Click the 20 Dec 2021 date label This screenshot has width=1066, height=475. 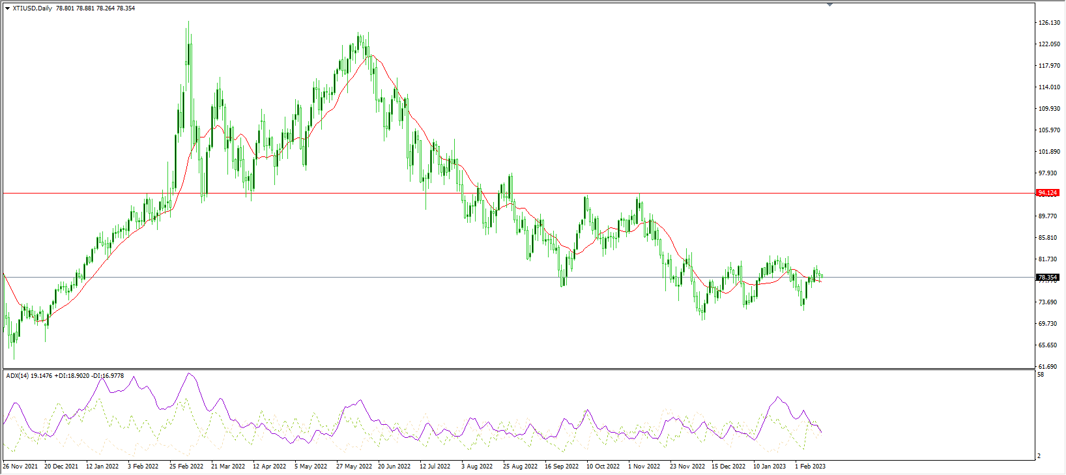[61, 467]
